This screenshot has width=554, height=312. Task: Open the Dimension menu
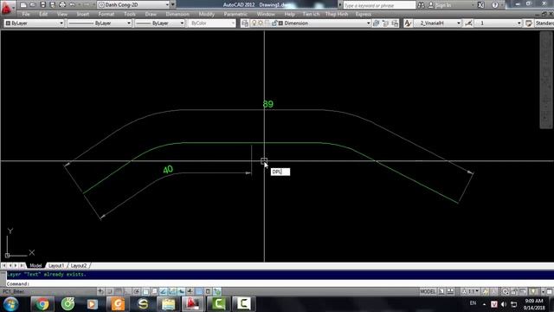pos(177,14)
